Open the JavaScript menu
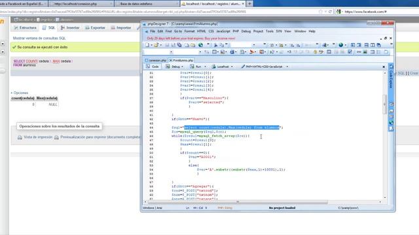This screenshot has width=419, height=235. tap(223, 31)
